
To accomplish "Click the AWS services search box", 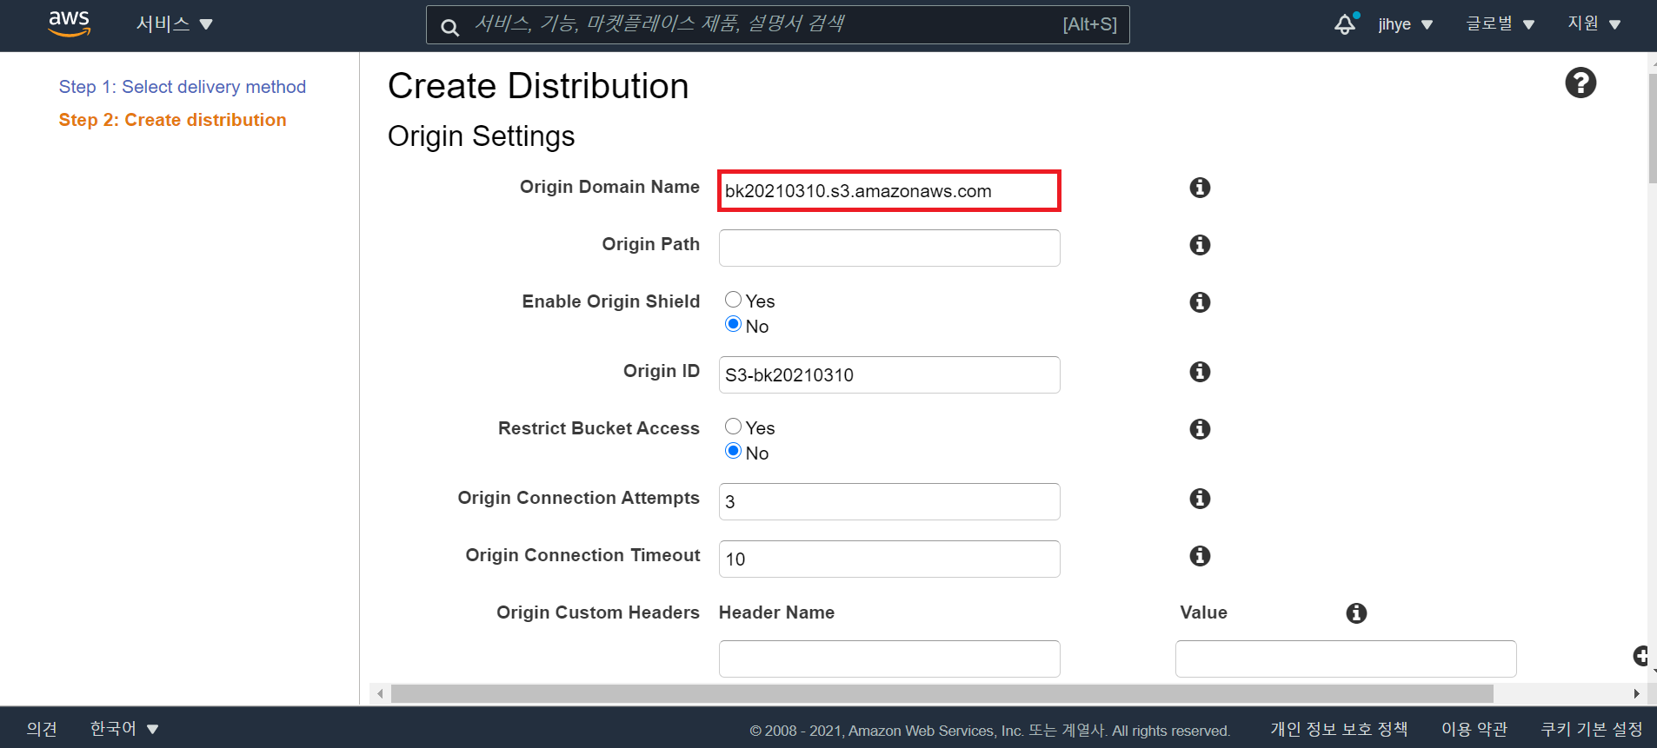I will click(777, 24).
